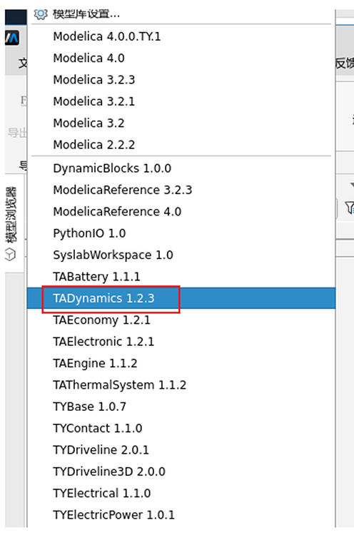This screenshot has width=354, height=535.
Task: Load Modelica 4.0.0.TY.1 library
Action: pos(181,36)
